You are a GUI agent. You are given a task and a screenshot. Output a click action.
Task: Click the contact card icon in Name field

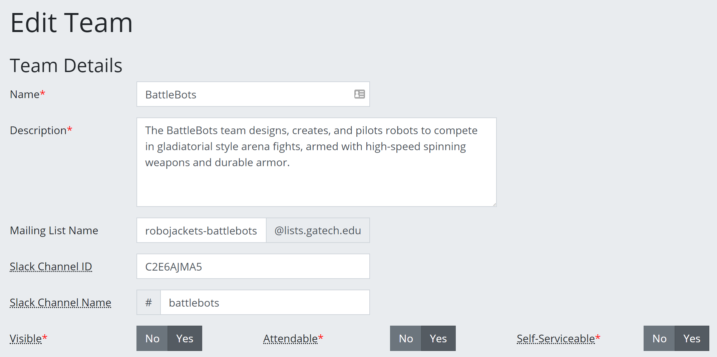click(x=359, y=94)
